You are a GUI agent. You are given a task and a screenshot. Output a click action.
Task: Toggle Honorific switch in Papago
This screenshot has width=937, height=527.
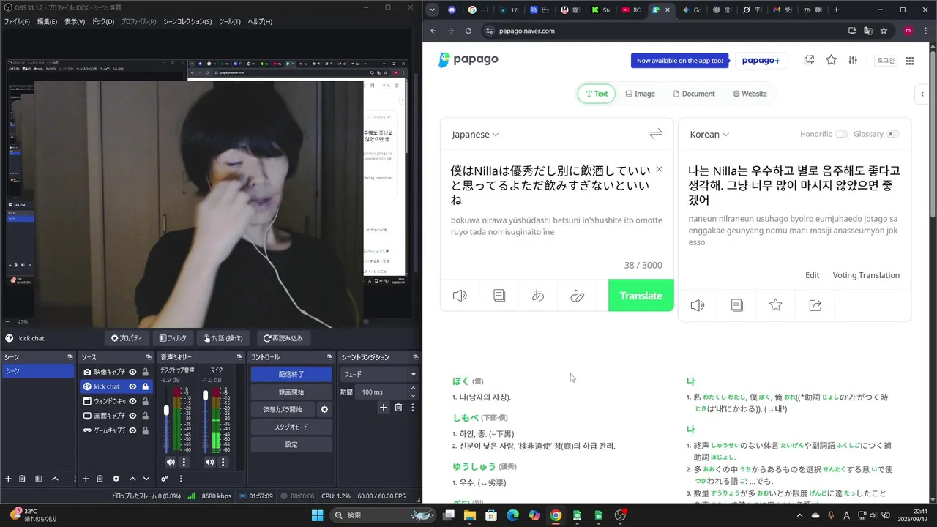(x=842, y=134)
